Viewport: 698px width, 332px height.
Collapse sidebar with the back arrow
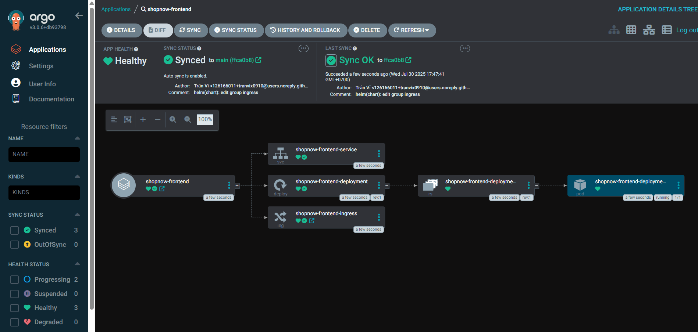(x=79, y=15)
